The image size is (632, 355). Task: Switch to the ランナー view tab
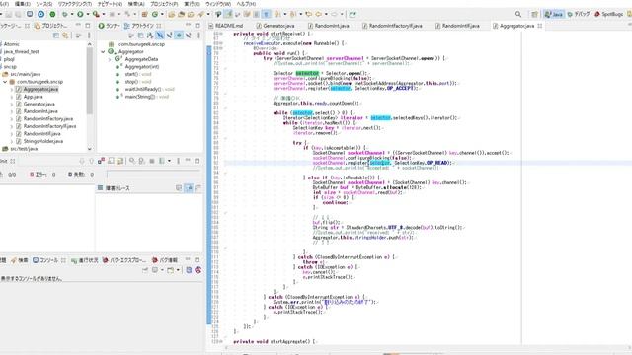coord(109,26)
